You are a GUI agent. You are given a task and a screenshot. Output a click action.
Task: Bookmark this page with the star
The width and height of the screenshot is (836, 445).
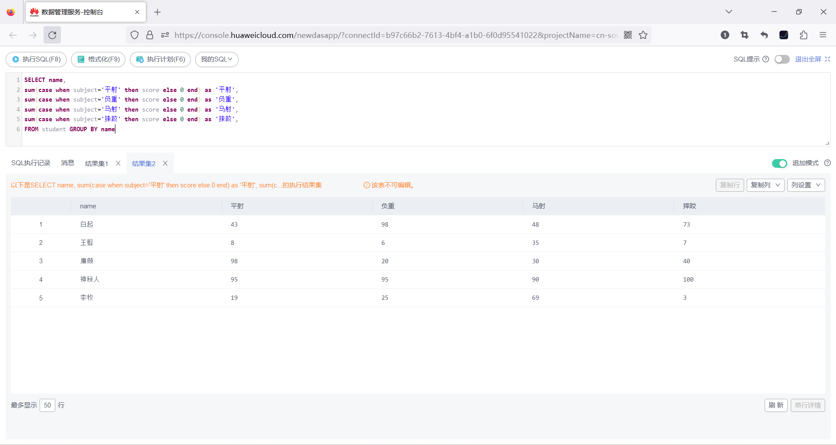(643, 35)
